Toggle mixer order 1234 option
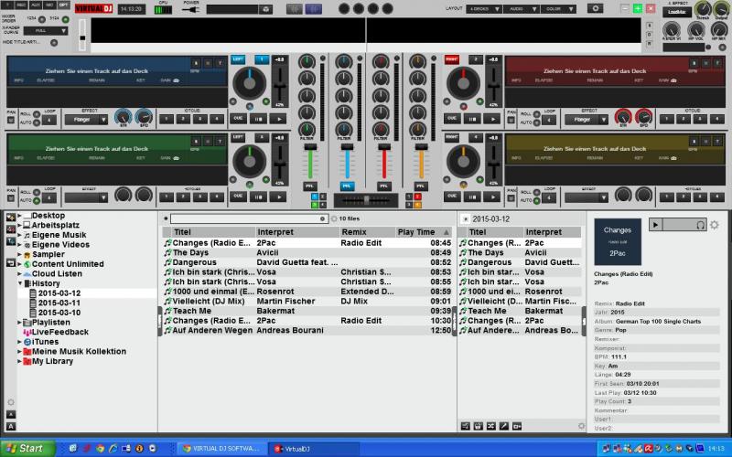 [41, 19]
